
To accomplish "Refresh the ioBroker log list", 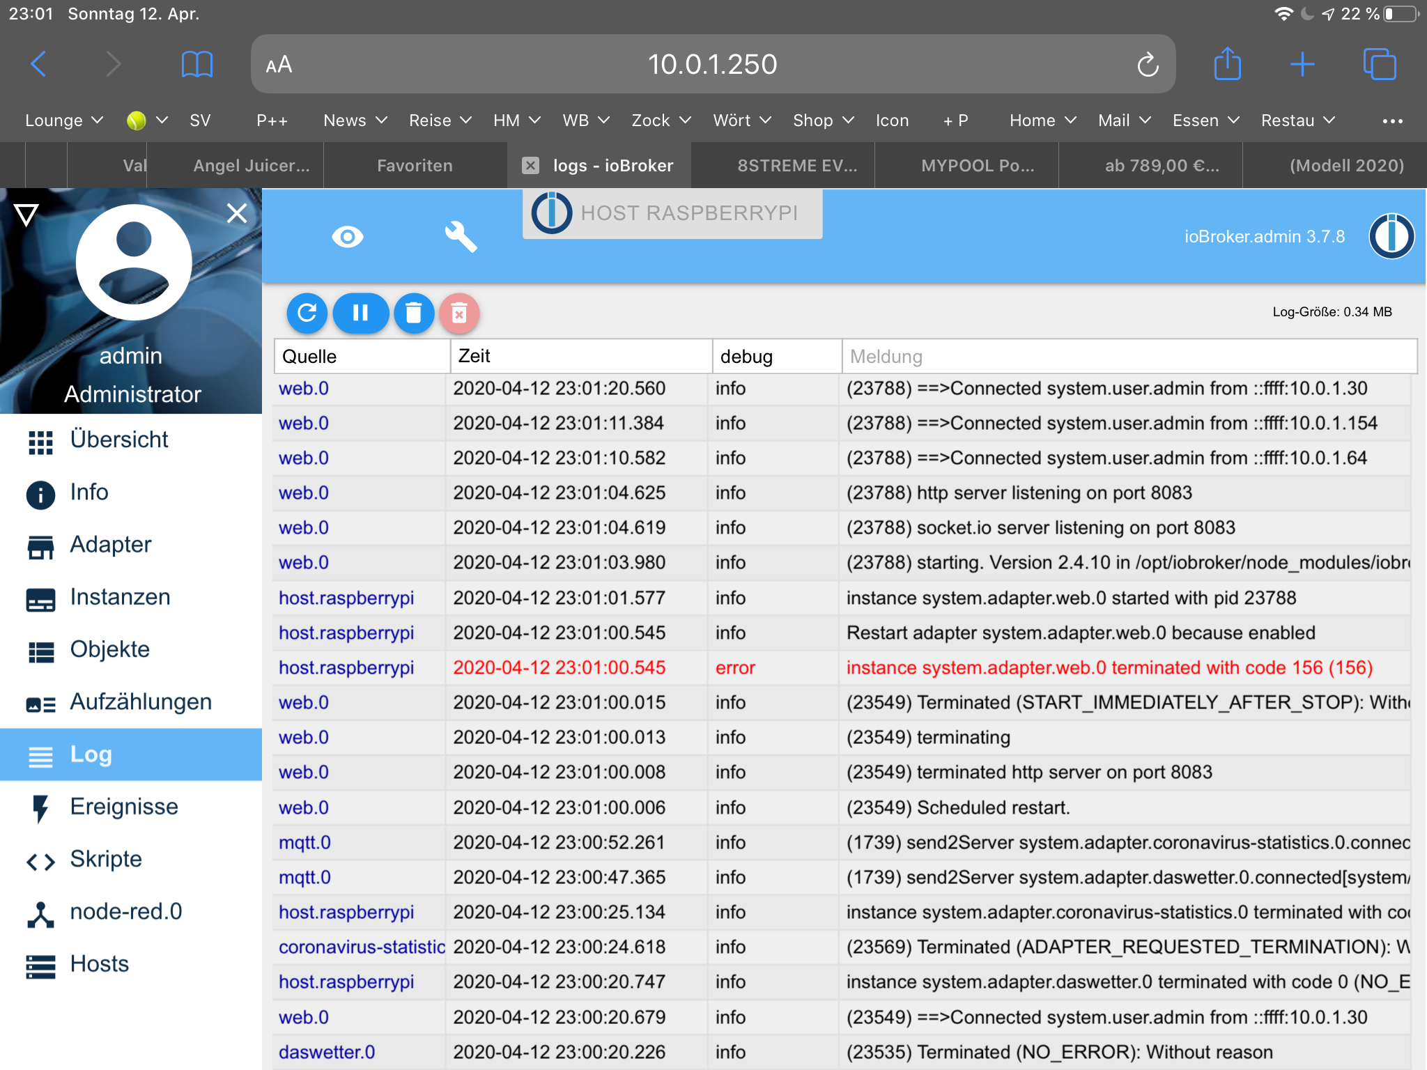I will tap(307, 313).
